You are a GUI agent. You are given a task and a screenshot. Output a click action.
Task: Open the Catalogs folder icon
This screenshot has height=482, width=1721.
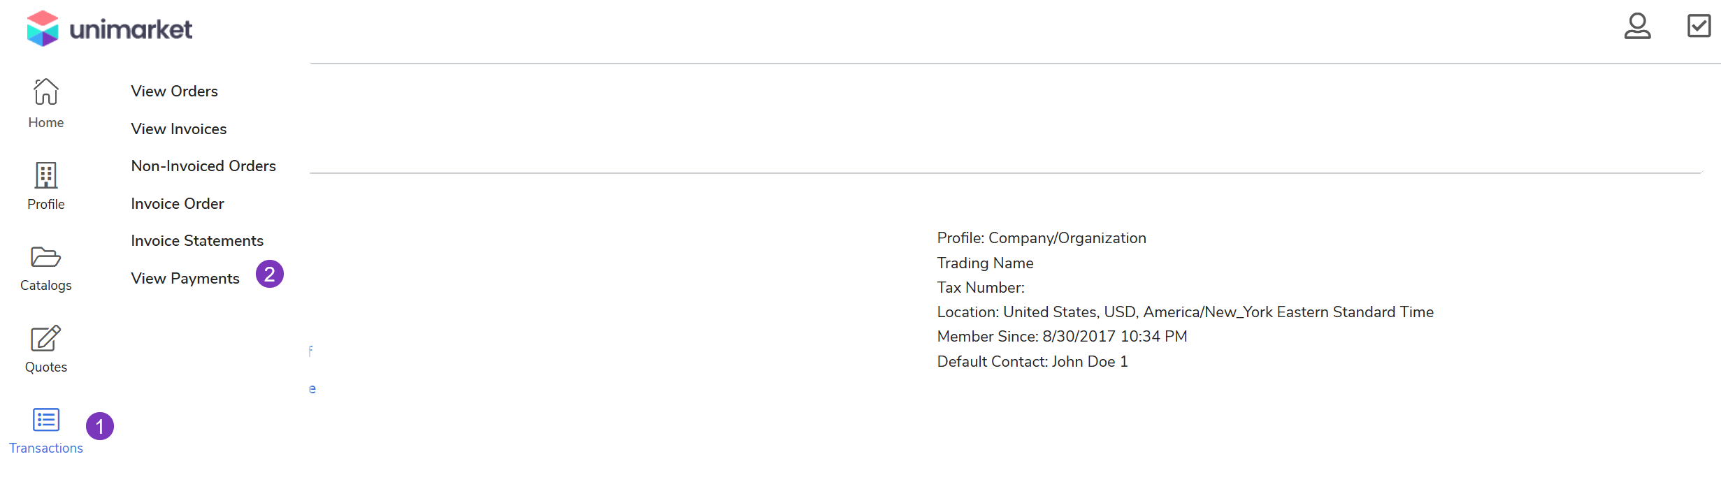coord(45,256)
